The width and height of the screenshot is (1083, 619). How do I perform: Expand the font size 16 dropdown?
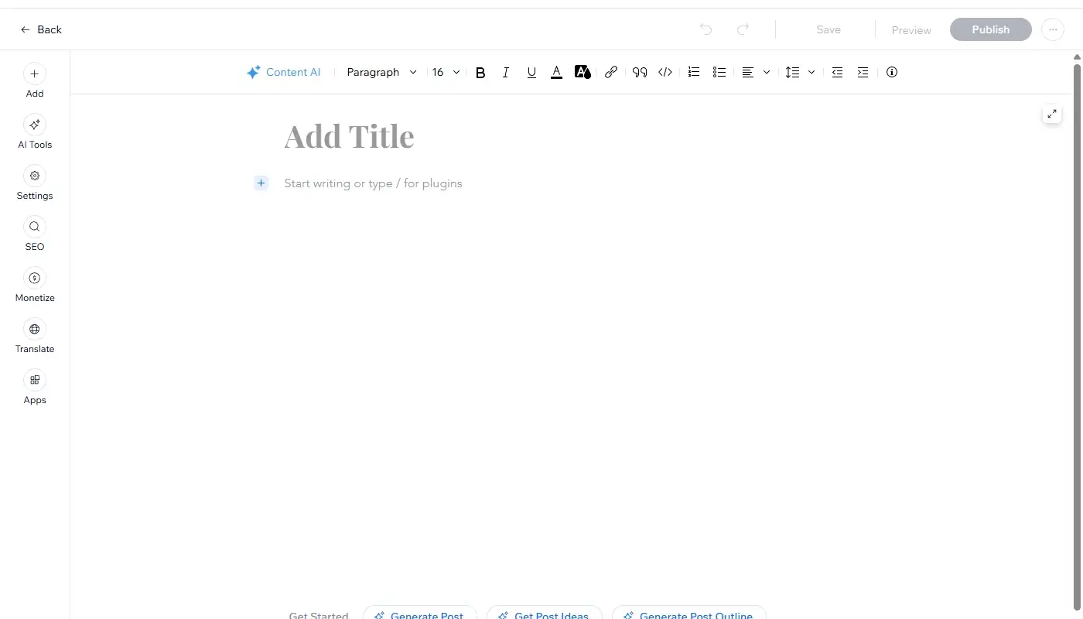(446, 72)
